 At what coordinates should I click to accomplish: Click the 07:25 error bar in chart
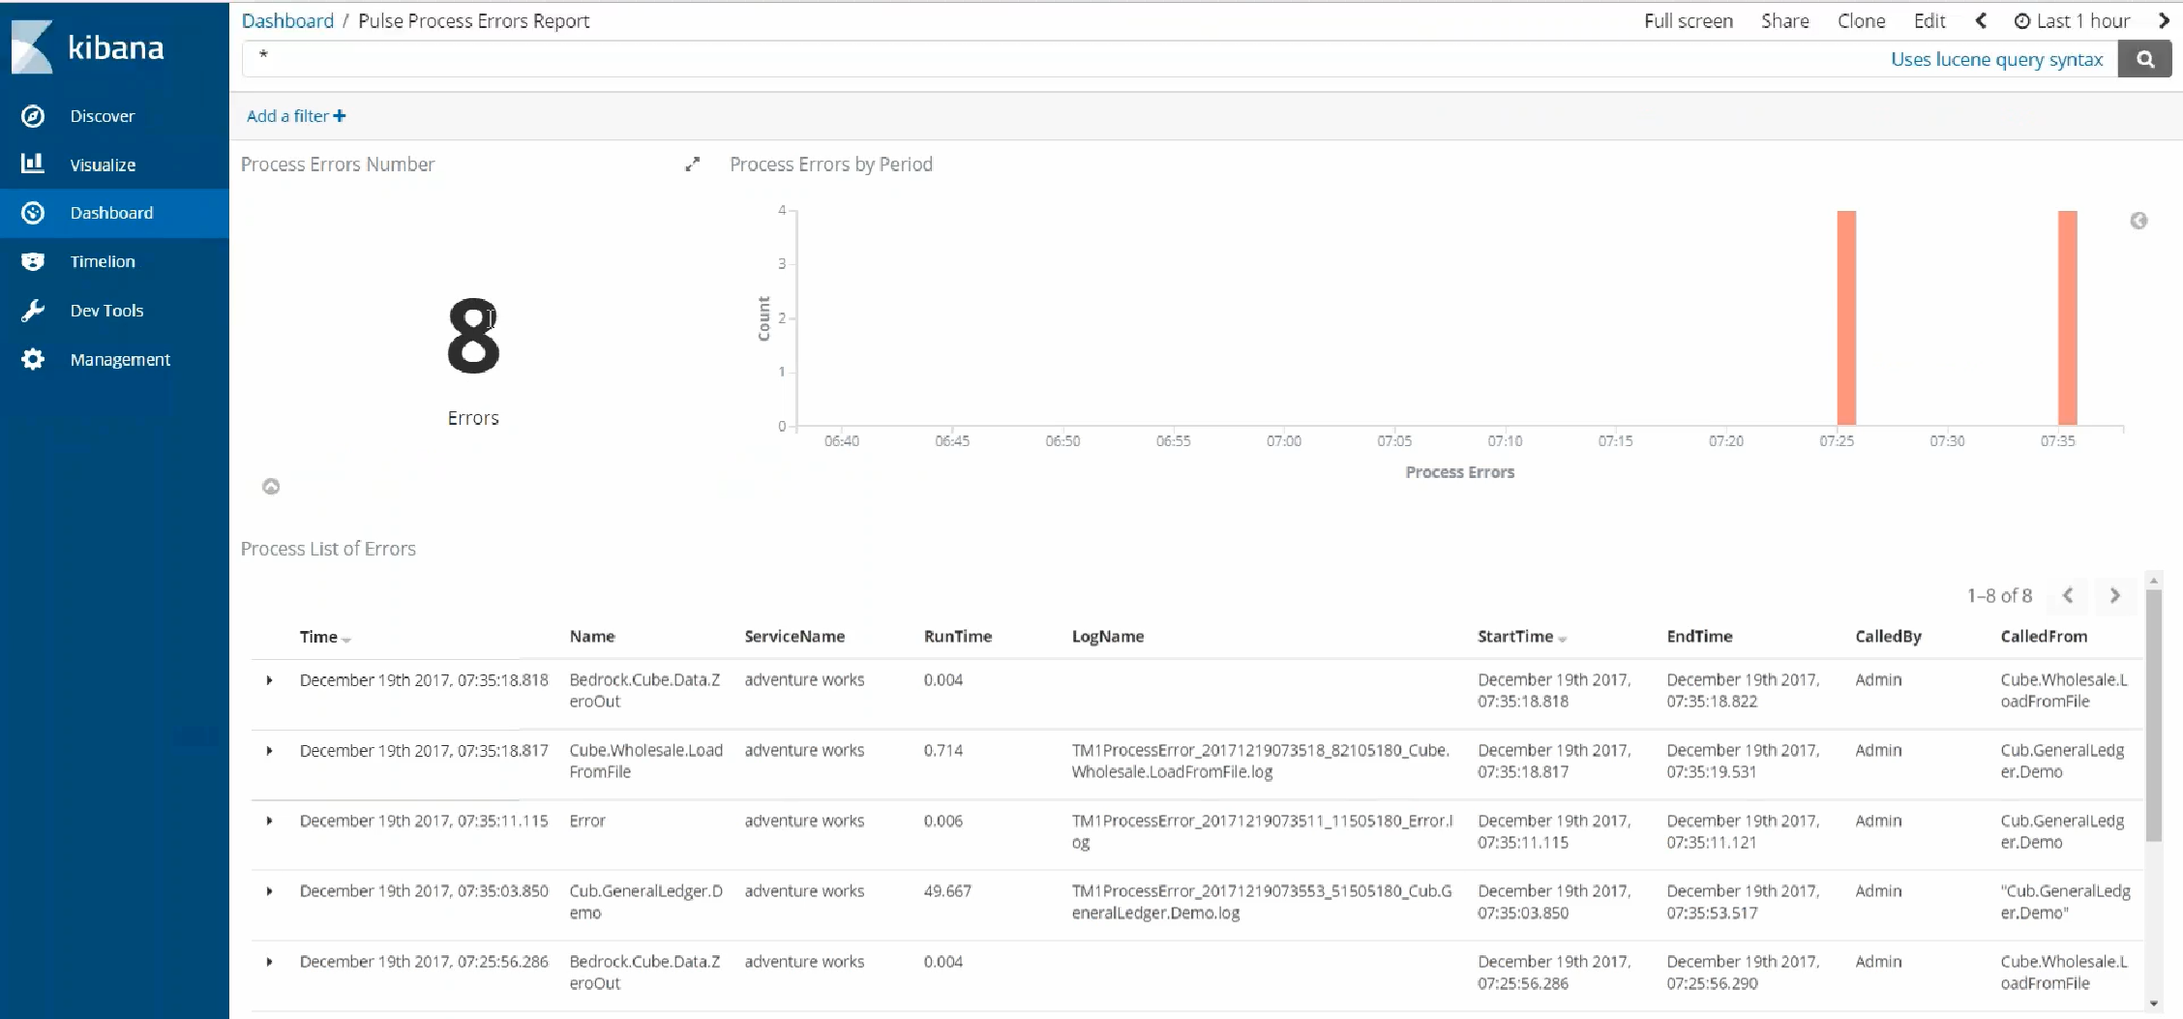[1846, 318]
